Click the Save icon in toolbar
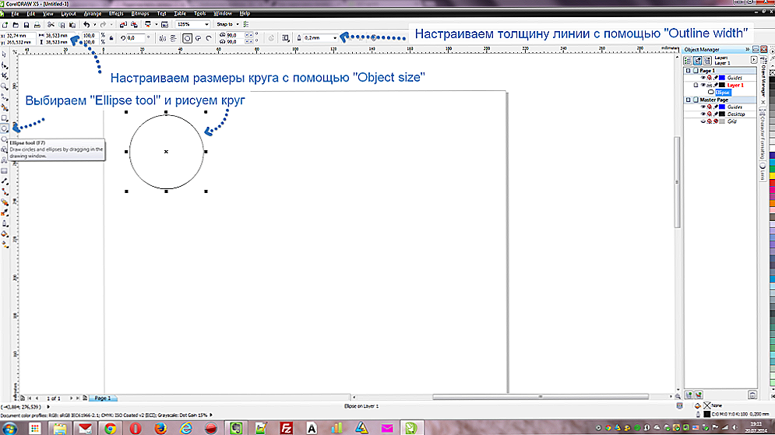 click(26, 24)
